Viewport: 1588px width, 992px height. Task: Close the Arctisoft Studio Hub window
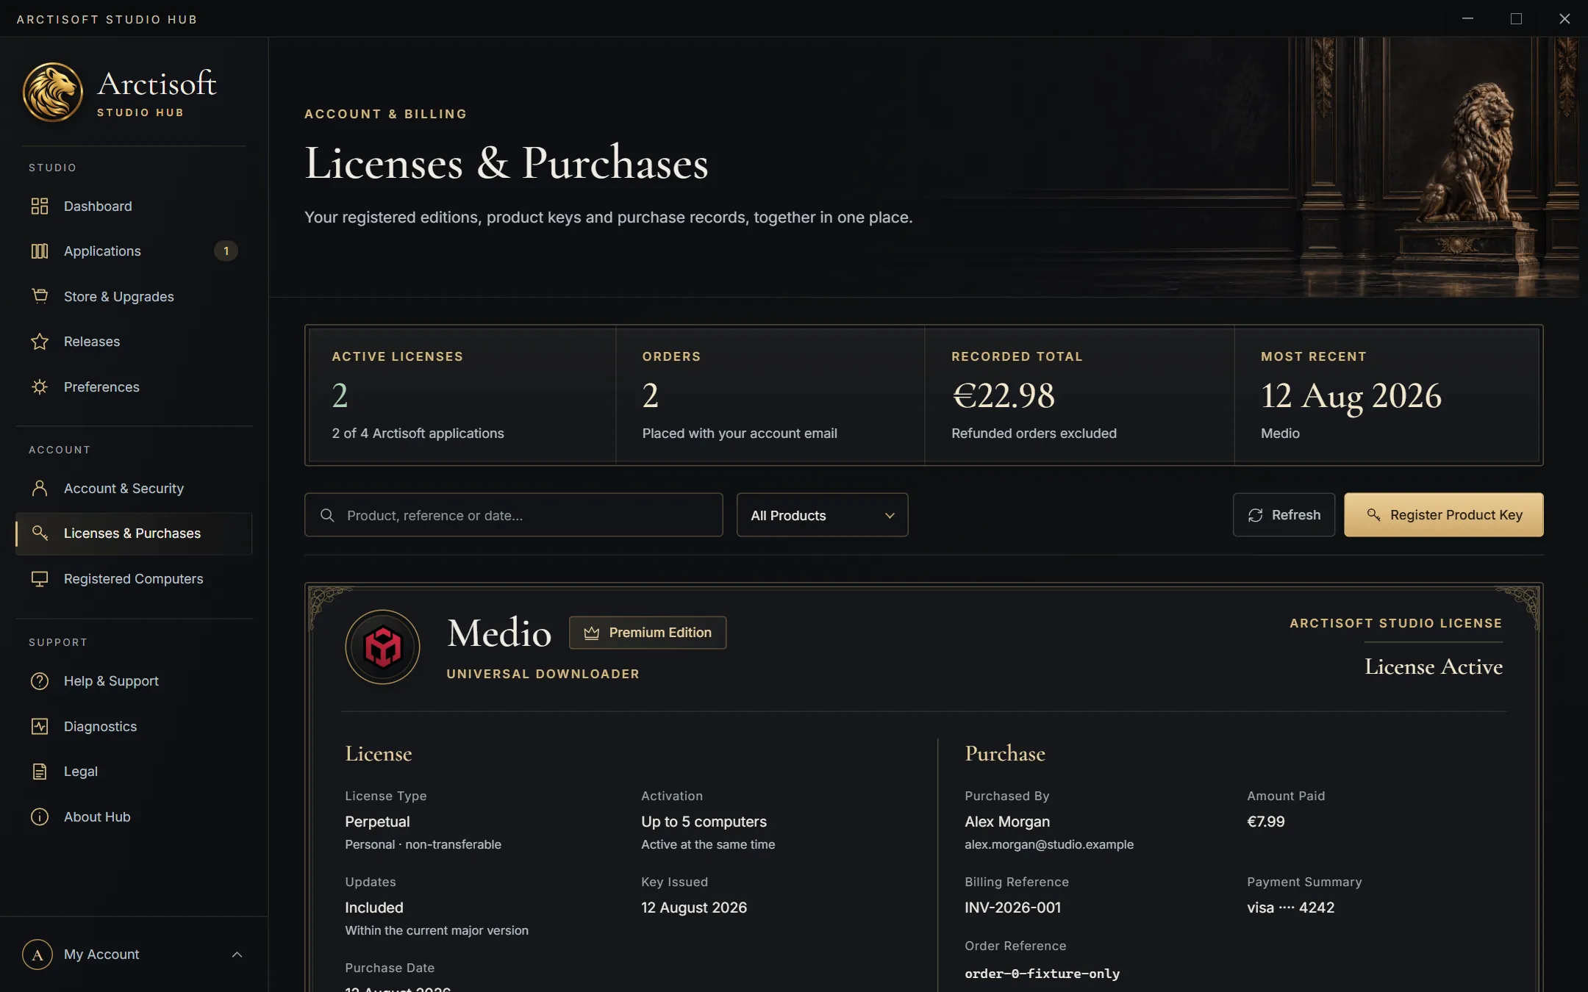coord(1564,18)
